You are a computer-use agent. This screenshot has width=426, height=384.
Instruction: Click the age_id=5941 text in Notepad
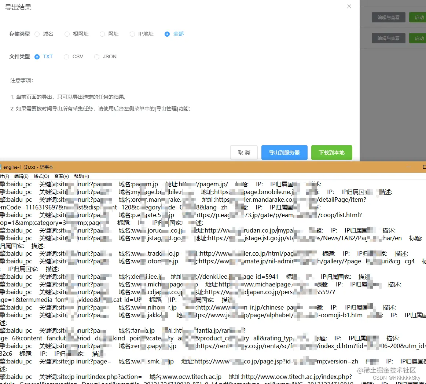click(261, 277)
